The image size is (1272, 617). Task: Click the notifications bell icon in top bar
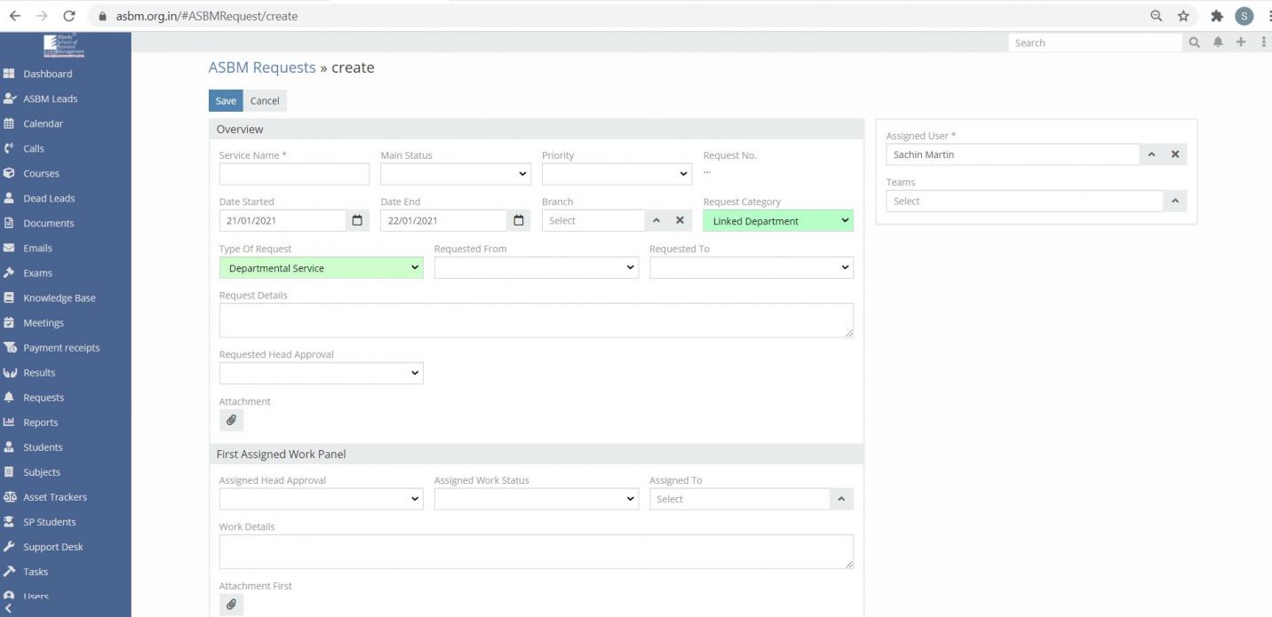1218,43
